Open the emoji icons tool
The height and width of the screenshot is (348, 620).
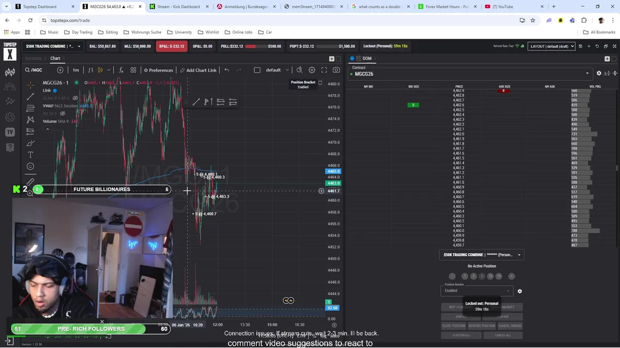pyautogui.click(x=31, y=166)
